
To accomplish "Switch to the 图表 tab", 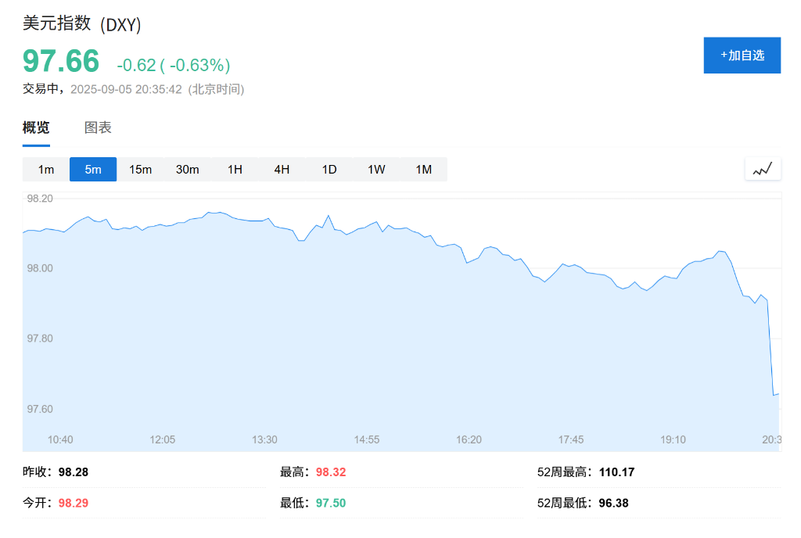I will tap(98, 127).
